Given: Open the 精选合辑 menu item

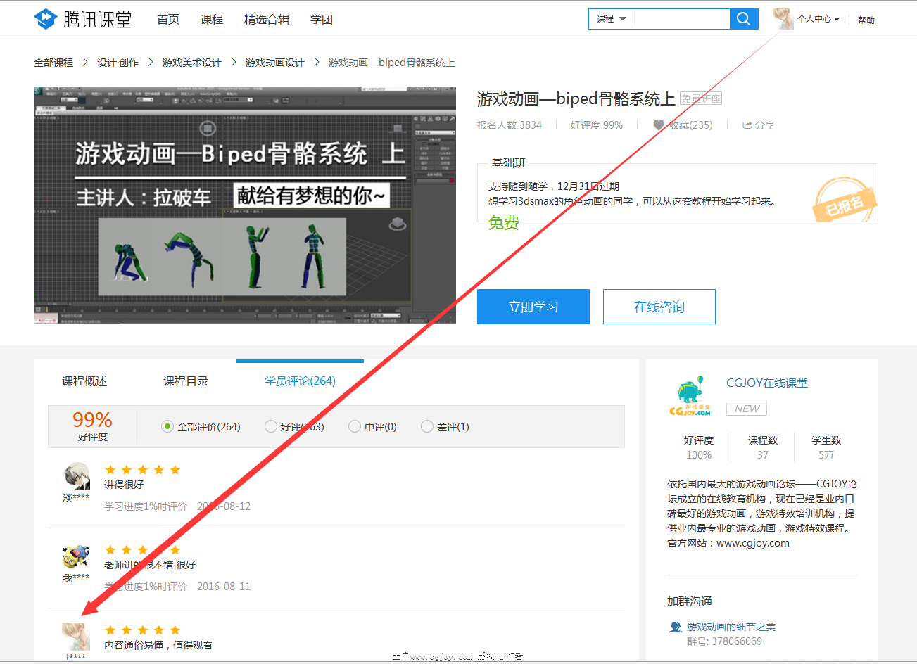Looking at the screenshot, I should (267, 20).
